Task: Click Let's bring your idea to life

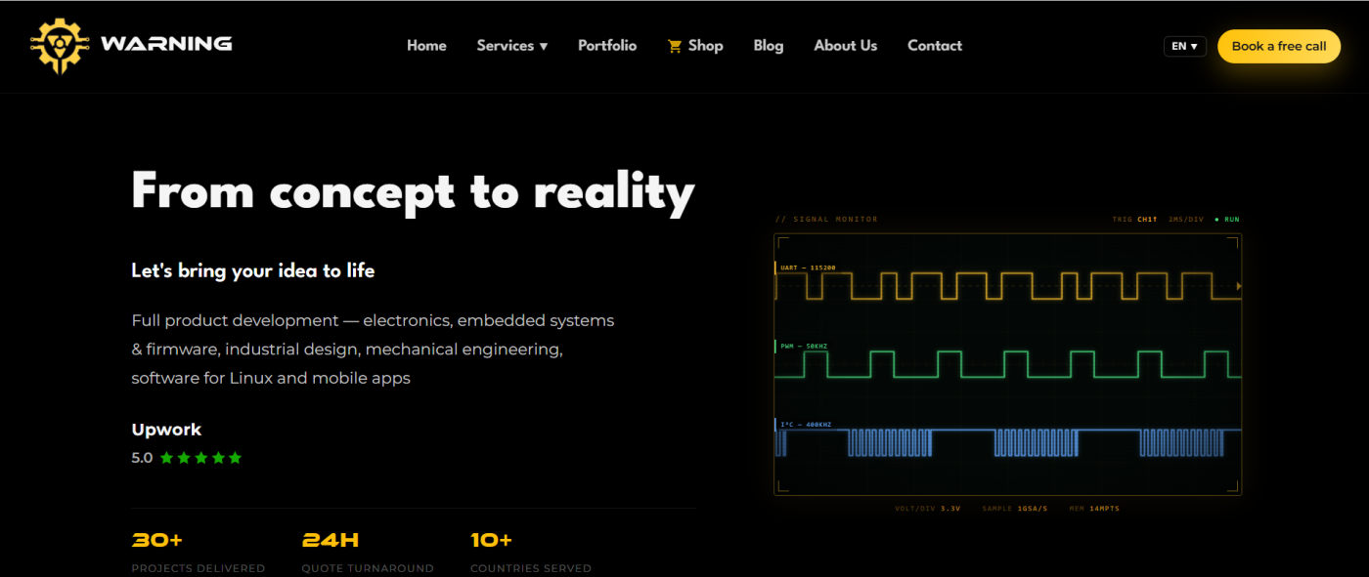Action: pyautogui.click(x=253, y=270)
